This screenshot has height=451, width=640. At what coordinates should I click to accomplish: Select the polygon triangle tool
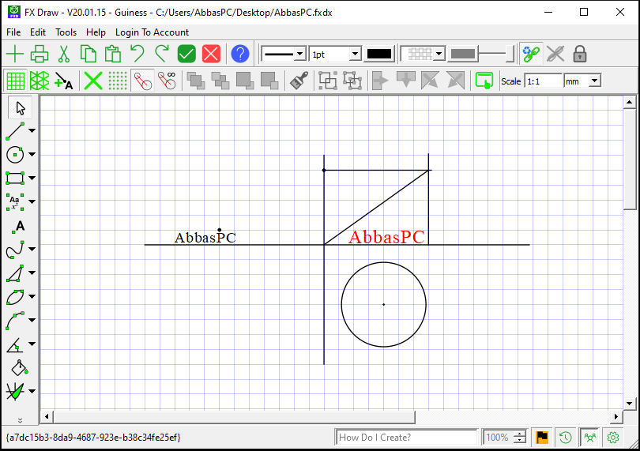[15, 273]
